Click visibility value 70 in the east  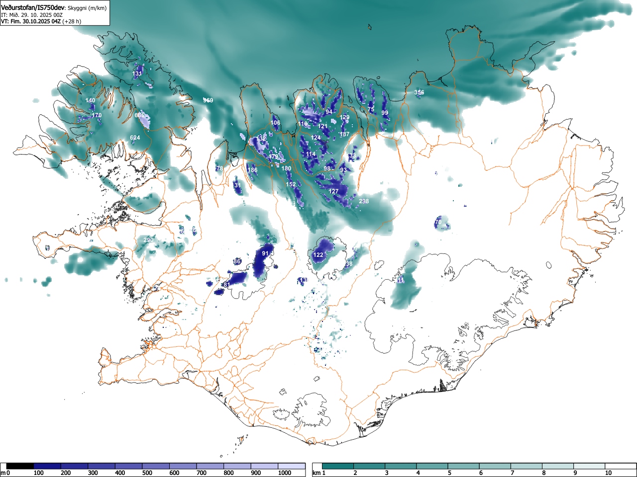438,222
